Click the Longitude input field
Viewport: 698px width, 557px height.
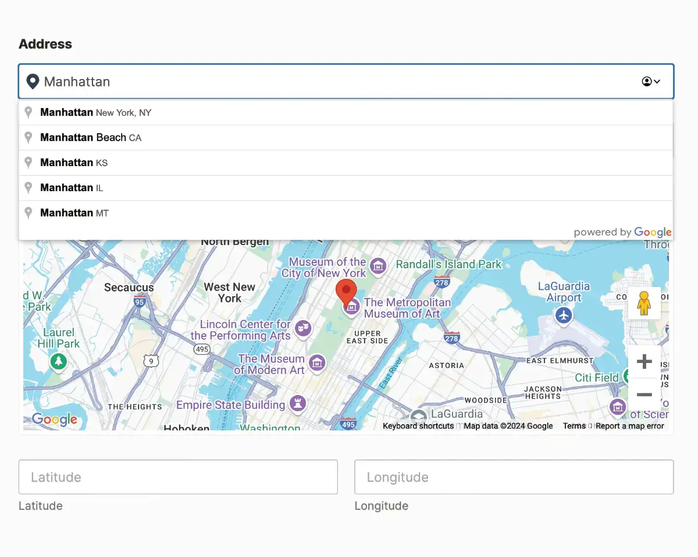pyautogui.click(x=514, y=477)
